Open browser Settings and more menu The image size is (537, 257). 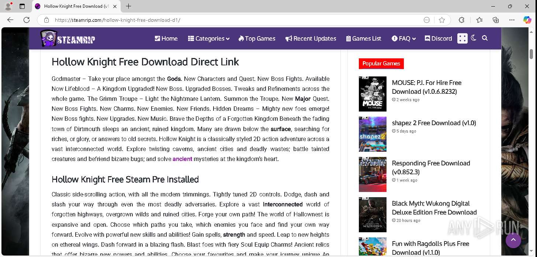pos(512,20)
